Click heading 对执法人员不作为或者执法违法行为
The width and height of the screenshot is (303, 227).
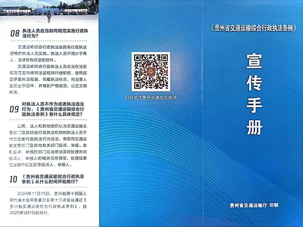(53, 109)
